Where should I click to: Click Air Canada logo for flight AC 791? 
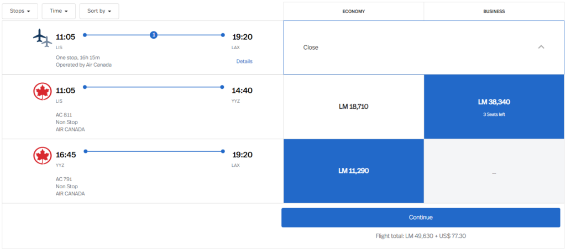point(43,156)
